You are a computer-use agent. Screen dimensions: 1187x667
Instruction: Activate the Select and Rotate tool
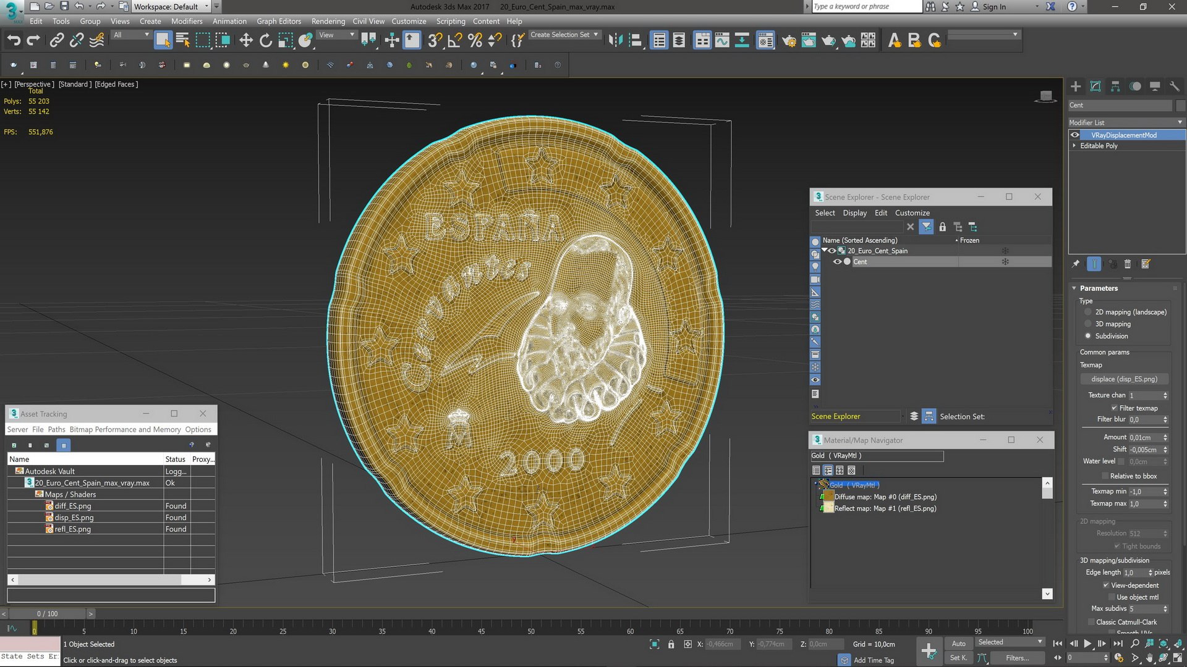click(266, 41)
